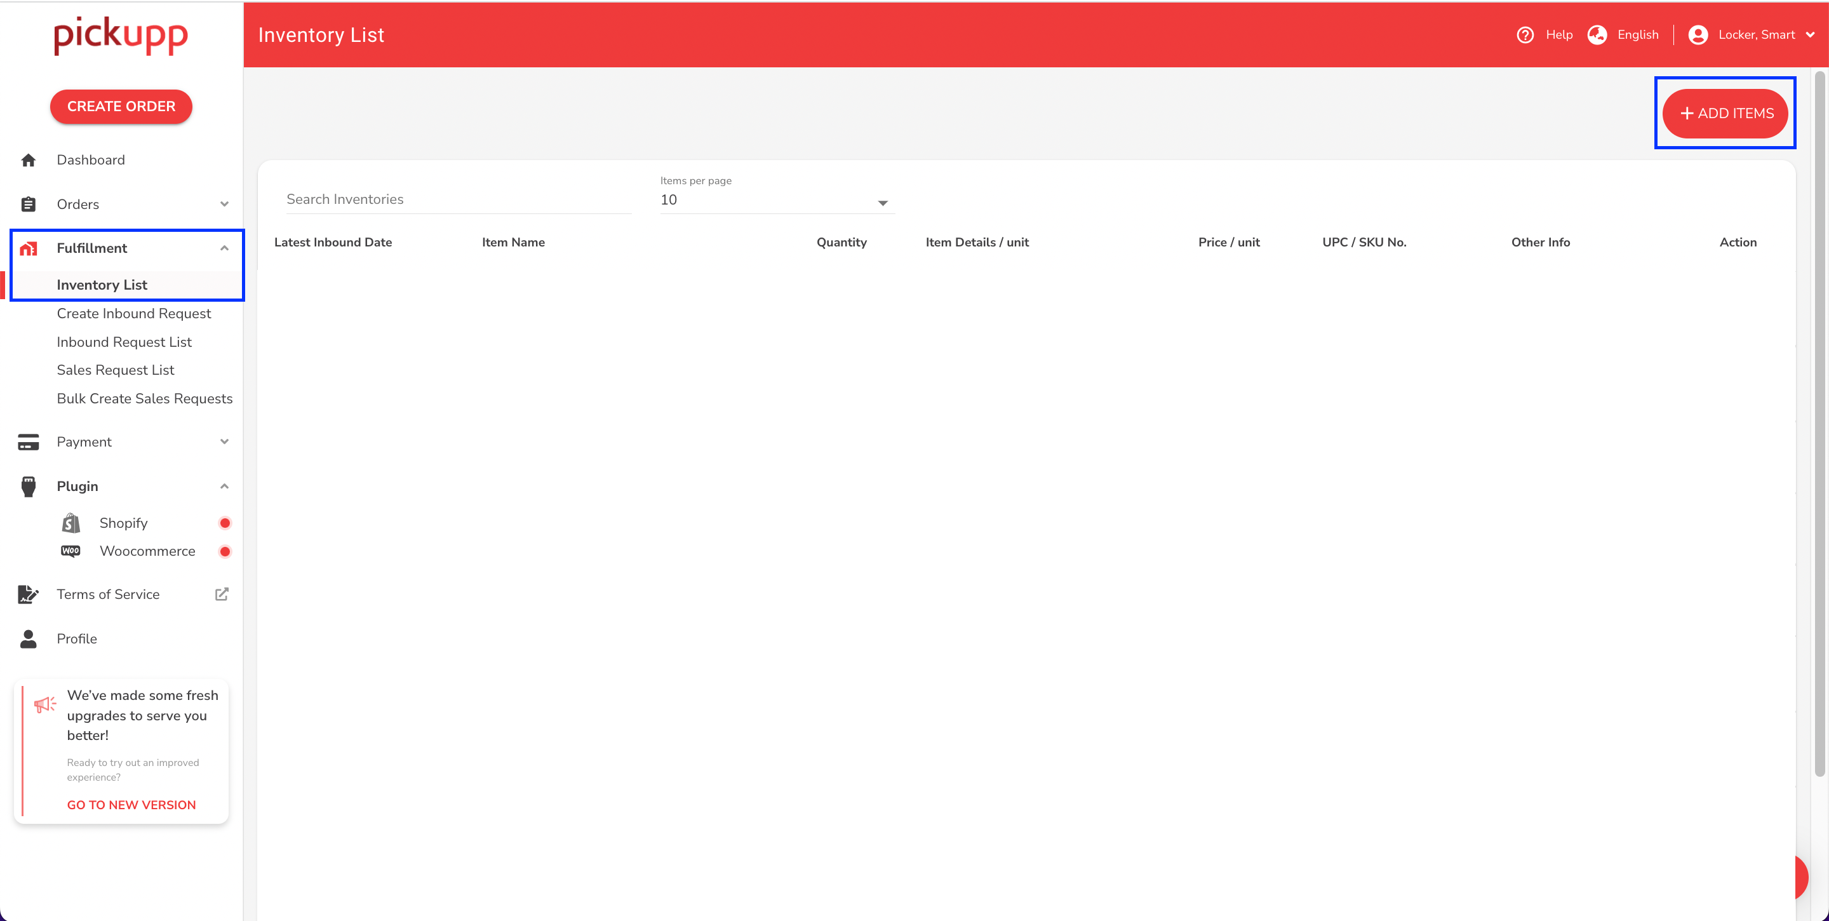Click the Dashboard home icon
The width and height of the screenshot is (1829, 921).
tap(29, 161)
